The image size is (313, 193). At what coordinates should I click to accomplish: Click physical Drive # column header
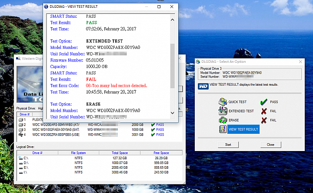[24, 114]
